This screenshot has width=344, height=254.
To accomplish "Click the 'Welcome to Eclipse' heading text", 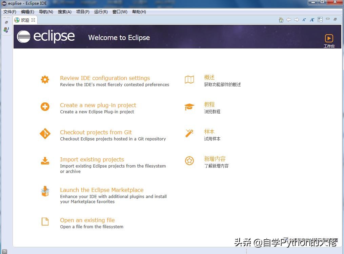I will tap(119, 38).
